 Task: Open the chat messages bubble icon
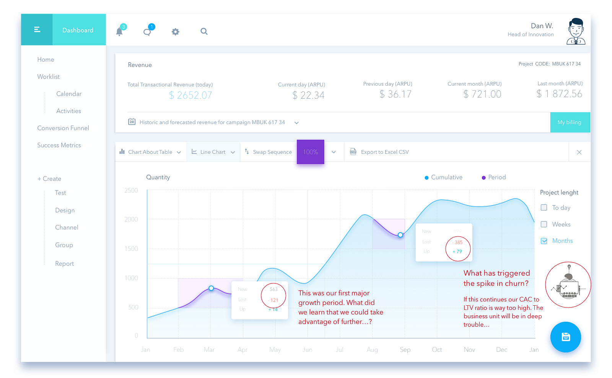[x=147, y=32]
